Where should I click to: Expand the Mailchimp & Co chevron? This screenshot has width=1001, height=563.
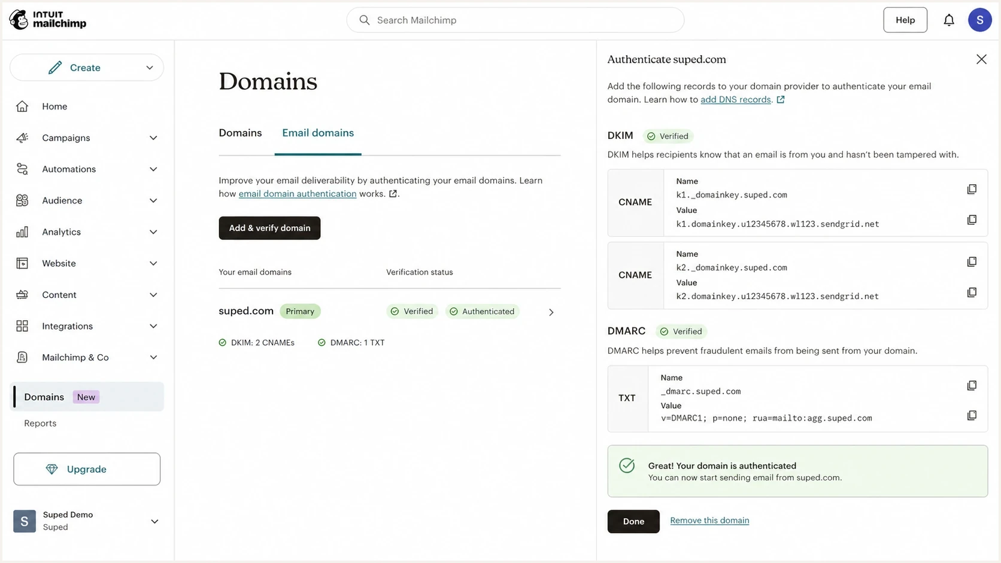[153, 358]
